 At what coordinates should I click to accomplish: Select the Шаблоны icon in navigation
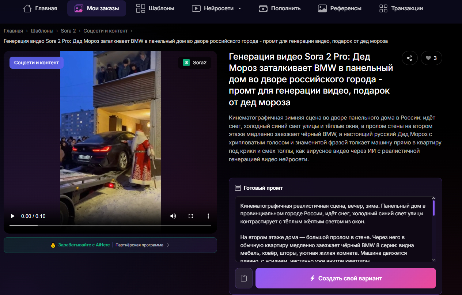pos(141,8)
